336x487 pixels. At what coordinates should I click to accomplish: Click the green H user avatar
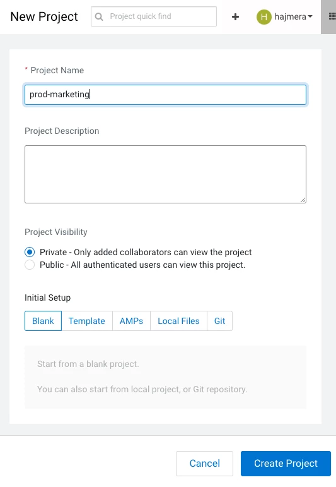(264, 16)
